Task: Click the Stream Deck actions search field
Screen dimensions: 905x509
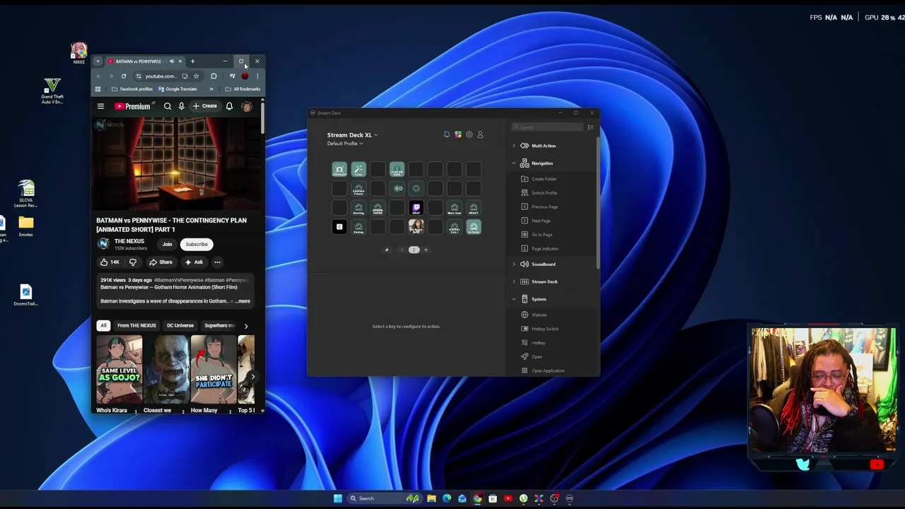Action: [x=548, y=127]
